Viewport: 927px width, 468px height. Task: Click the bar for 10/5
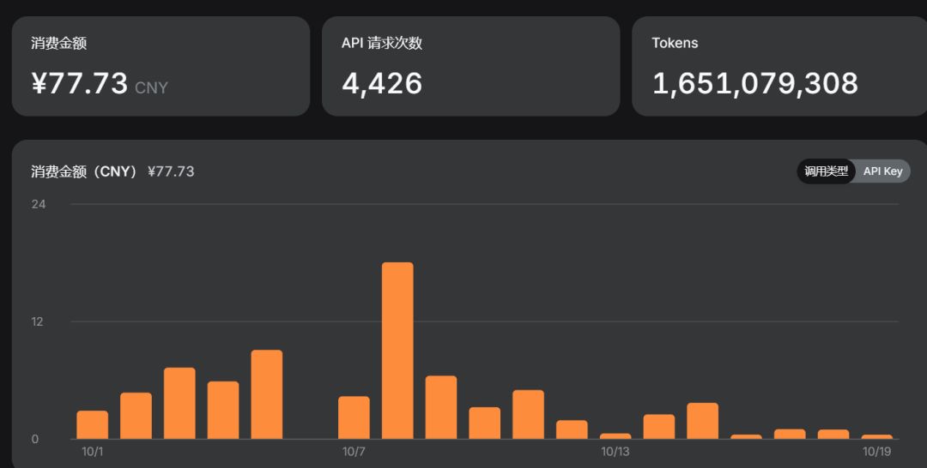click(x=267, y=394)
